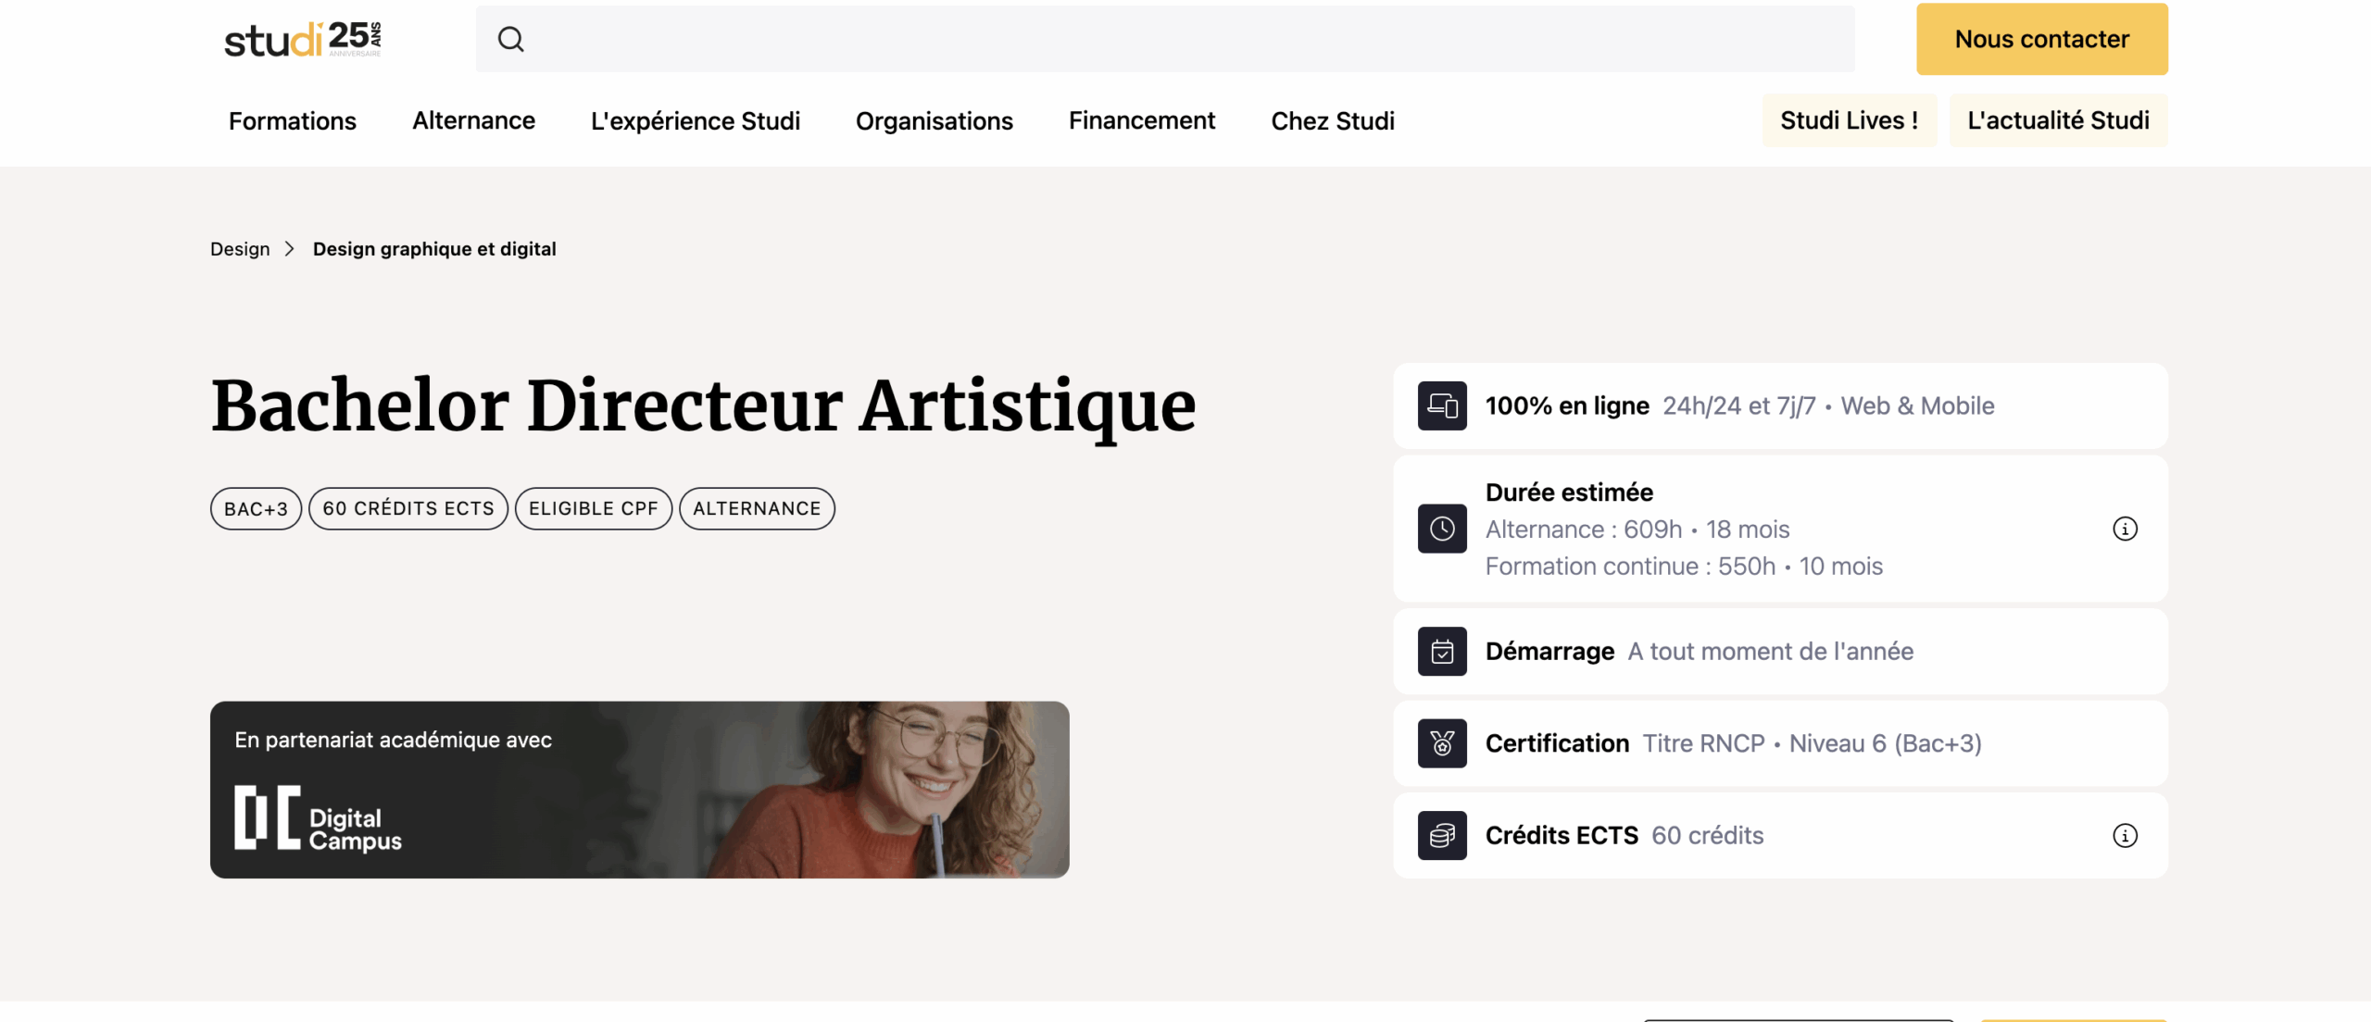This screenshot has height=1022, width=2371.
Task: Click the Démarrage calendar icon
Action: [1442, 652]
